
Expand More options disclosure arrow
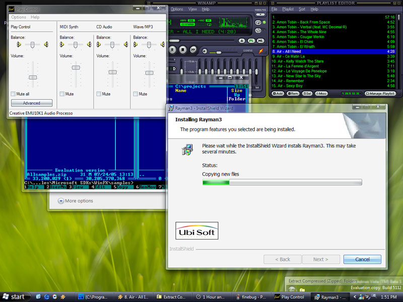click(x=60, y=201)
